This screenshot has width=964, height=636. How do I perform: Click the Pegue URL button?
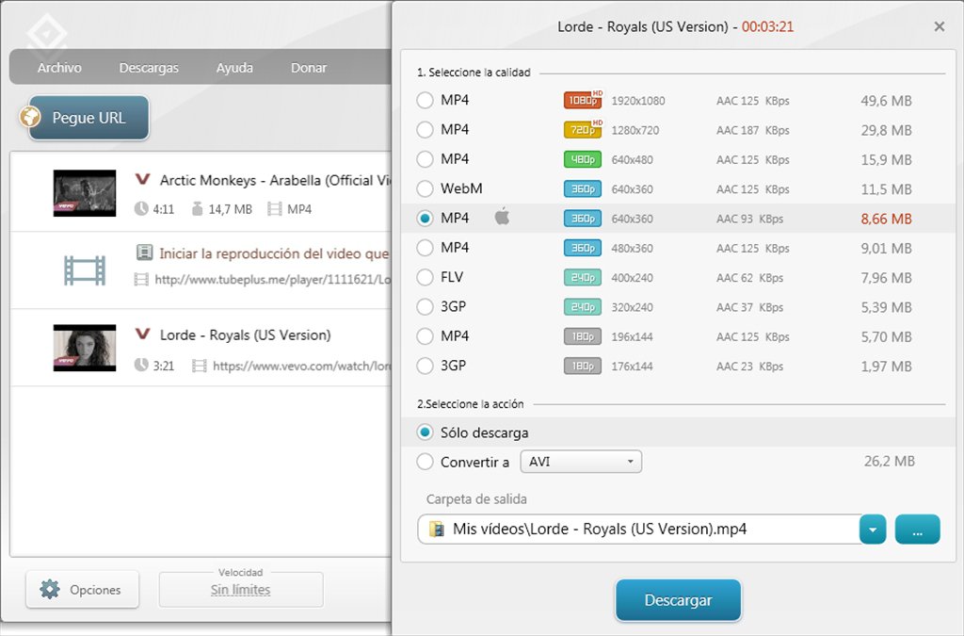click(88, 118)
